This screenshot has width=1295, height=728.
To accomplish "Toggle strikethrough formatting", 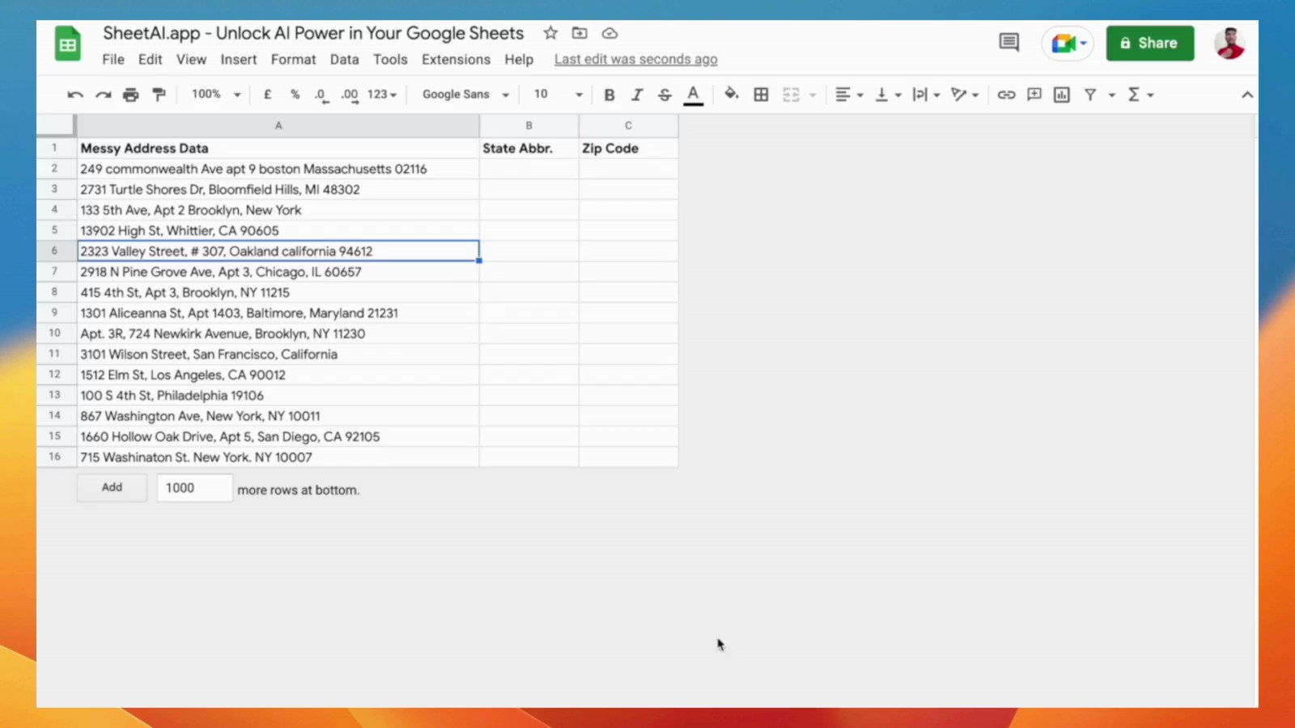I will point(664,95).
